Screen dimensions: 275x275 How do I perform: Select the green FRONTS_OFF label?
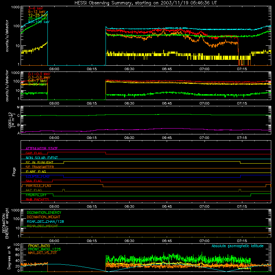(36, 195)
